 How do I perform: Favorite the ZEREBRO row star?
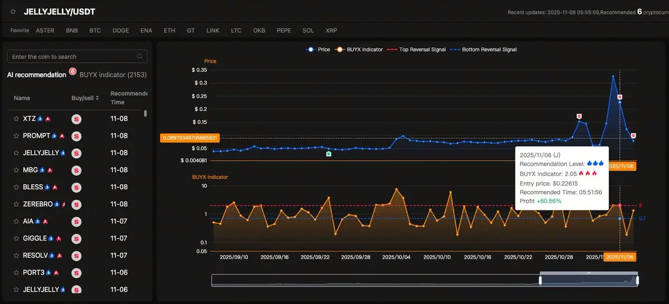coord(16,204)
